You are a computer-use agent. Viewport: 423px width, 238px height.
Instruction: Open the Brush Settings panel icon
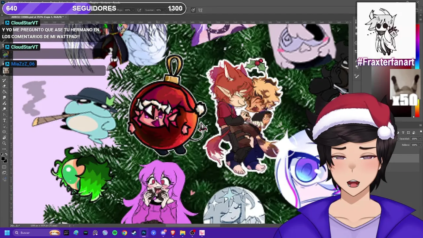click(357, 76)
